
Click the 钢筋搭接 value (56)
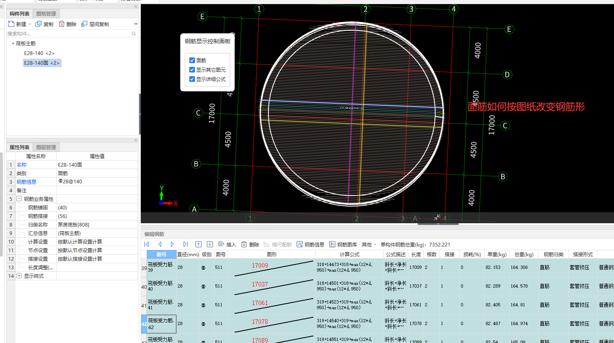(x=97, y=216)
